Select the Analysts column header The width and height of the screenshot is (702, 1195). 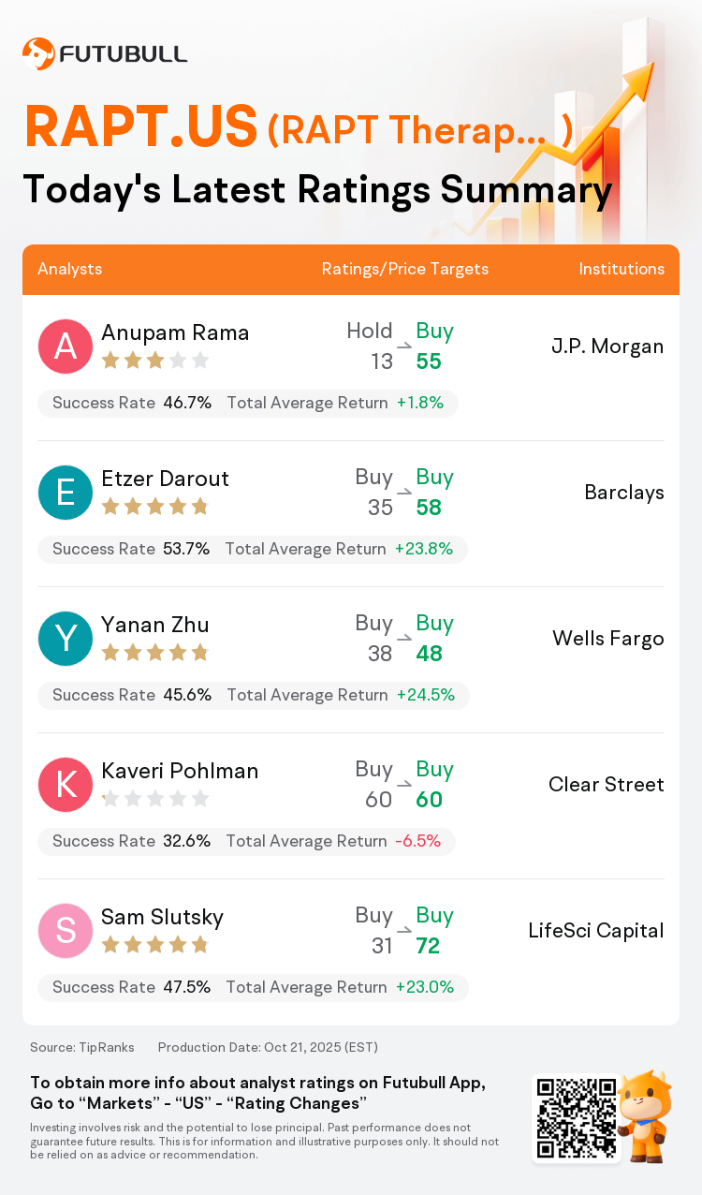(70, 269)
